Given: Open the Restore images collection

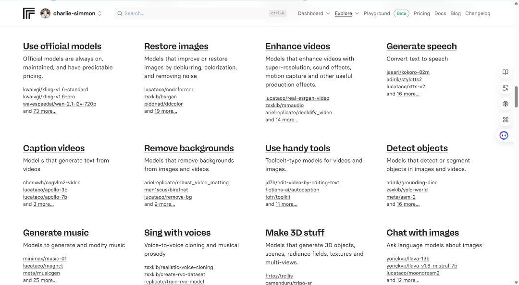Looking at the screenshot, I should coord(176,46).
